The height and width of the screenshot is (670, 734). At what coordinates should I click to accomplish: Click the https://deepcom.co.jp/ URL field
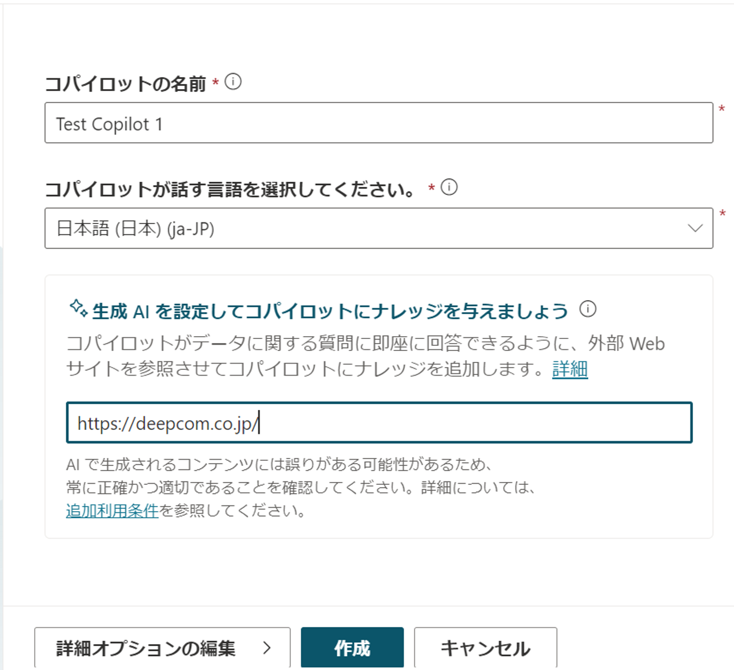tap(379, 422)
